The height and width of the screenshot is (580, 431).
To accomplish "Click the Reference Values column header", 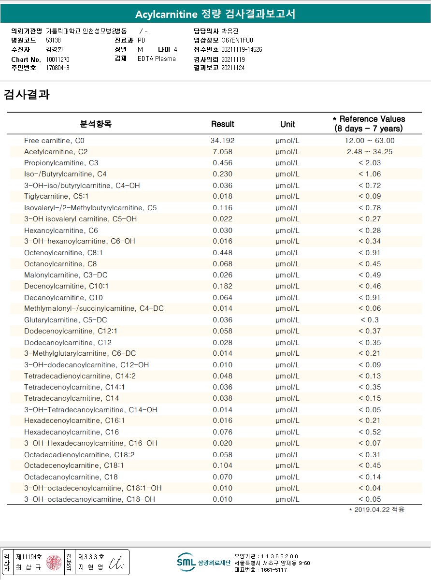I will 369,124.
